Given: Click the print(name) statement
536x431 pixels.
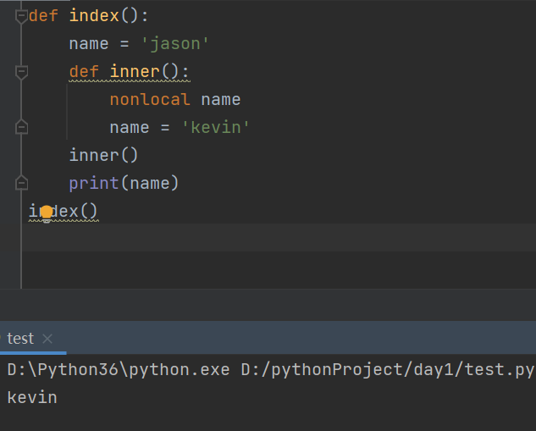Looking at the screenshot, I should click(x=124, y=183).
